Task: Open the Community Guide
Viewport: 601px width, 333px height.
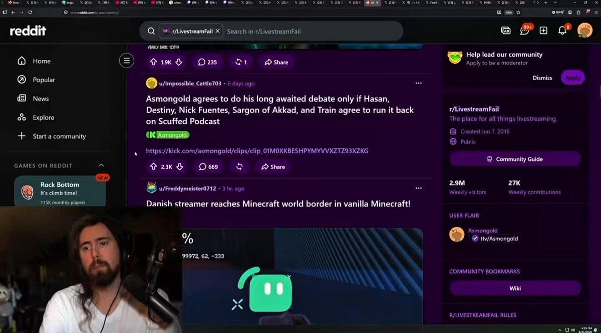Action: point(515,159)
